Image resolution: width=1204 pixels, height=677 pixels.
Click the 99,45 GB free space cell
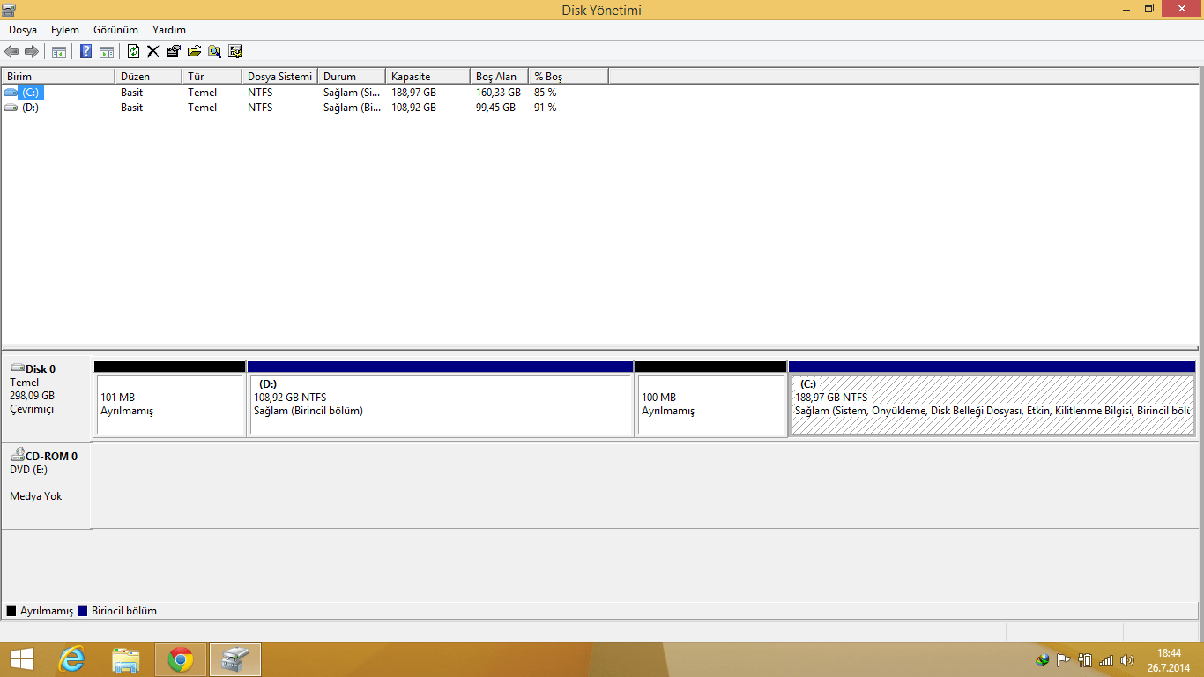click(495, 108)
